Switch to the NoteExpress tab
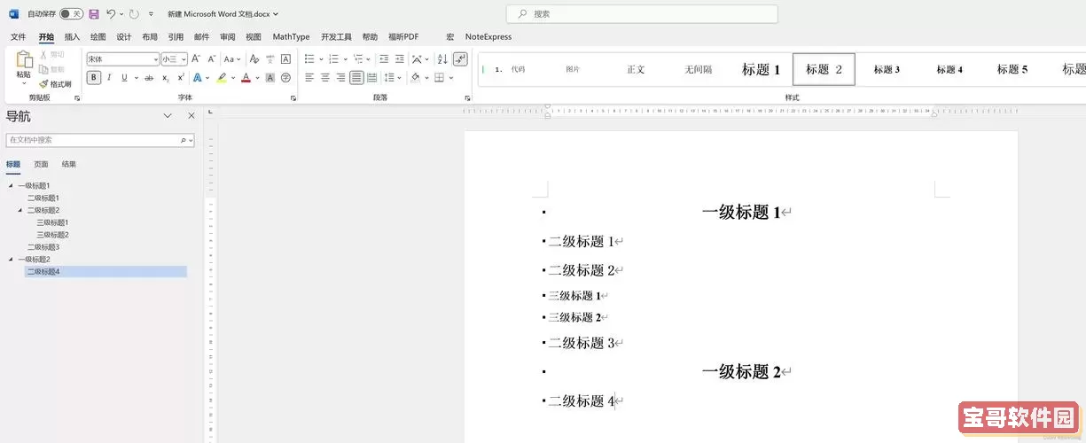This screenshot has width=1086, height=443. 488,37
